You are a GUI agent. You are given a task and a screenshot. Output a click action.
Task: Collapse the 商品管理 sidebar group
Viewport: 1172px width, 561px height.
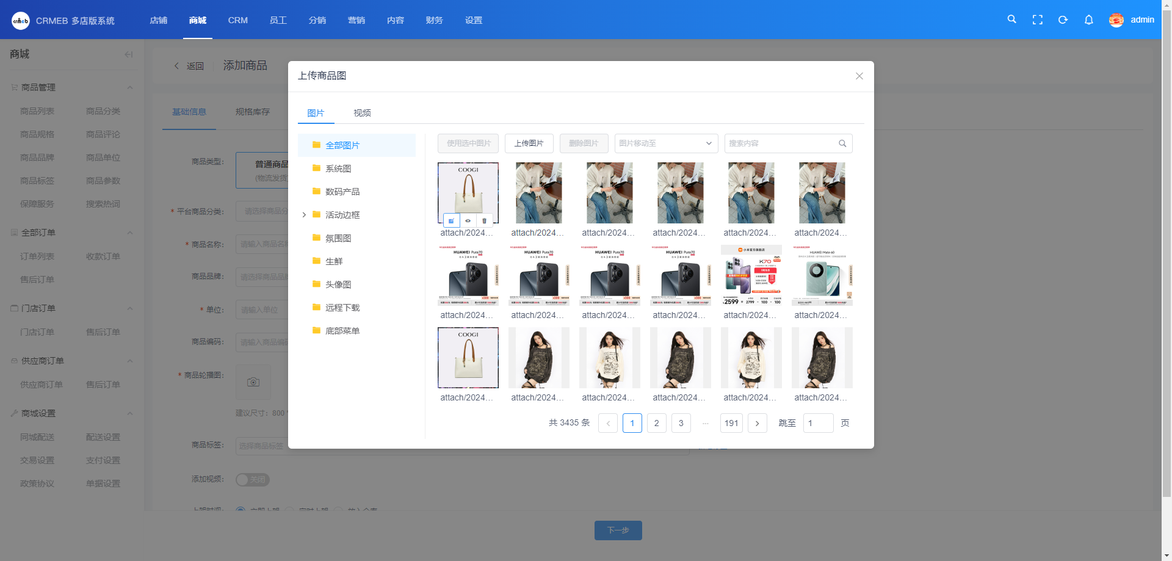coord(129,87)
